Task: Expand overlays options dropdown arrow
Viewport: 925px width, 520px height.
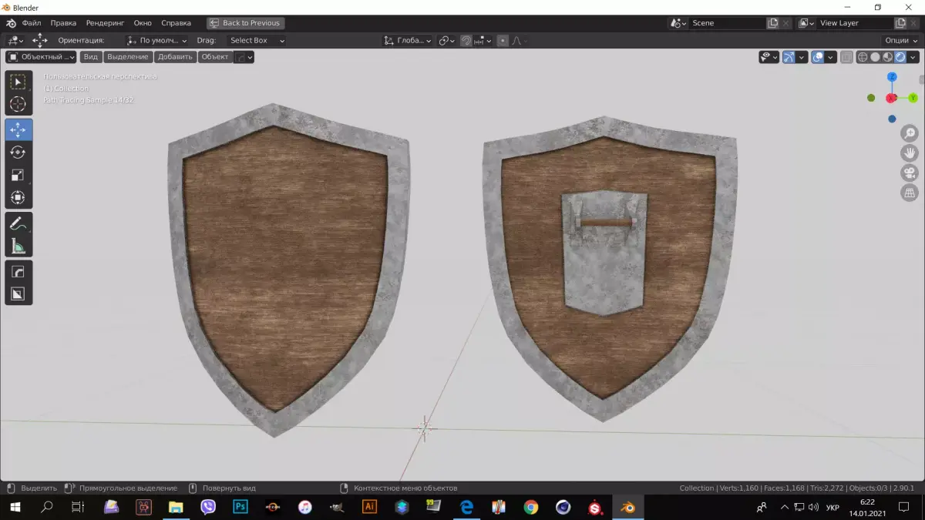Action: 831,57
